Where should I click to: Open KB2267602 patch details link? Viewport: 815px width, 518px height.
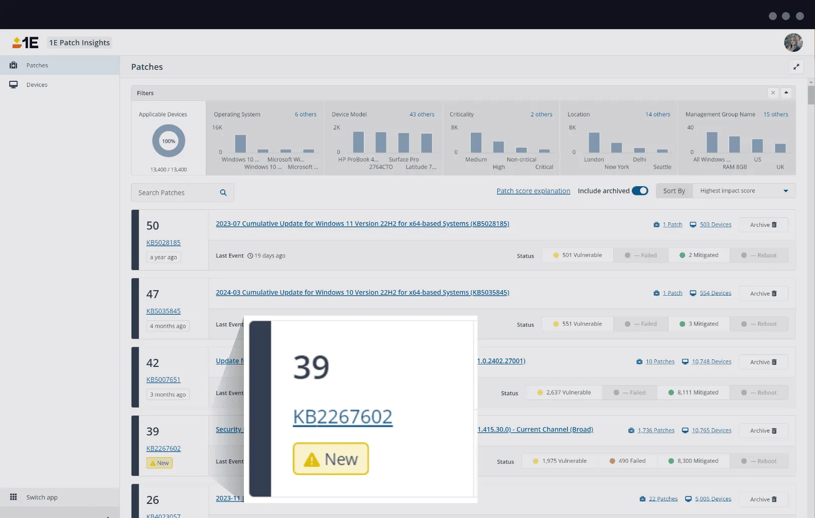343,416
